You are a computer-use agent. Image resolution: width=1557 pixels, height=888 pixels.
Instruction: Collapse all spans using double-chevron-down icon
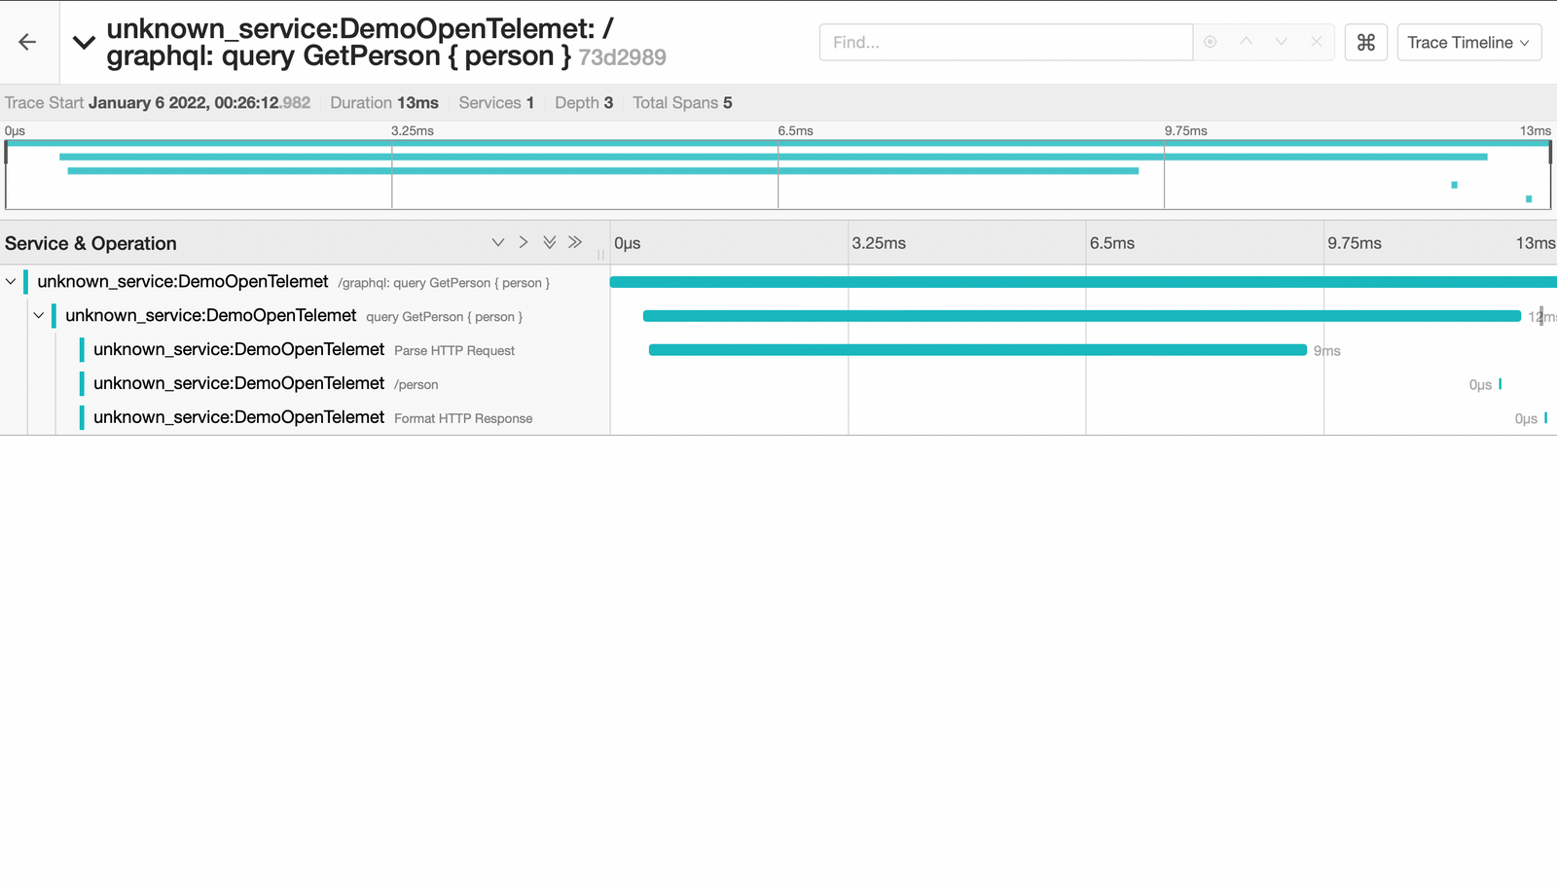click(x=550, y=241)
